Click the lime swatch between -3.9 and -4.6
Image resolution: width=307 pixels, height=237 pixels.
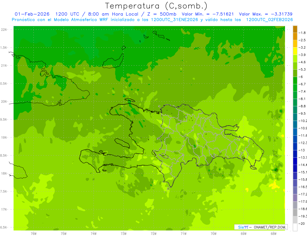click(x=295, y=59)
